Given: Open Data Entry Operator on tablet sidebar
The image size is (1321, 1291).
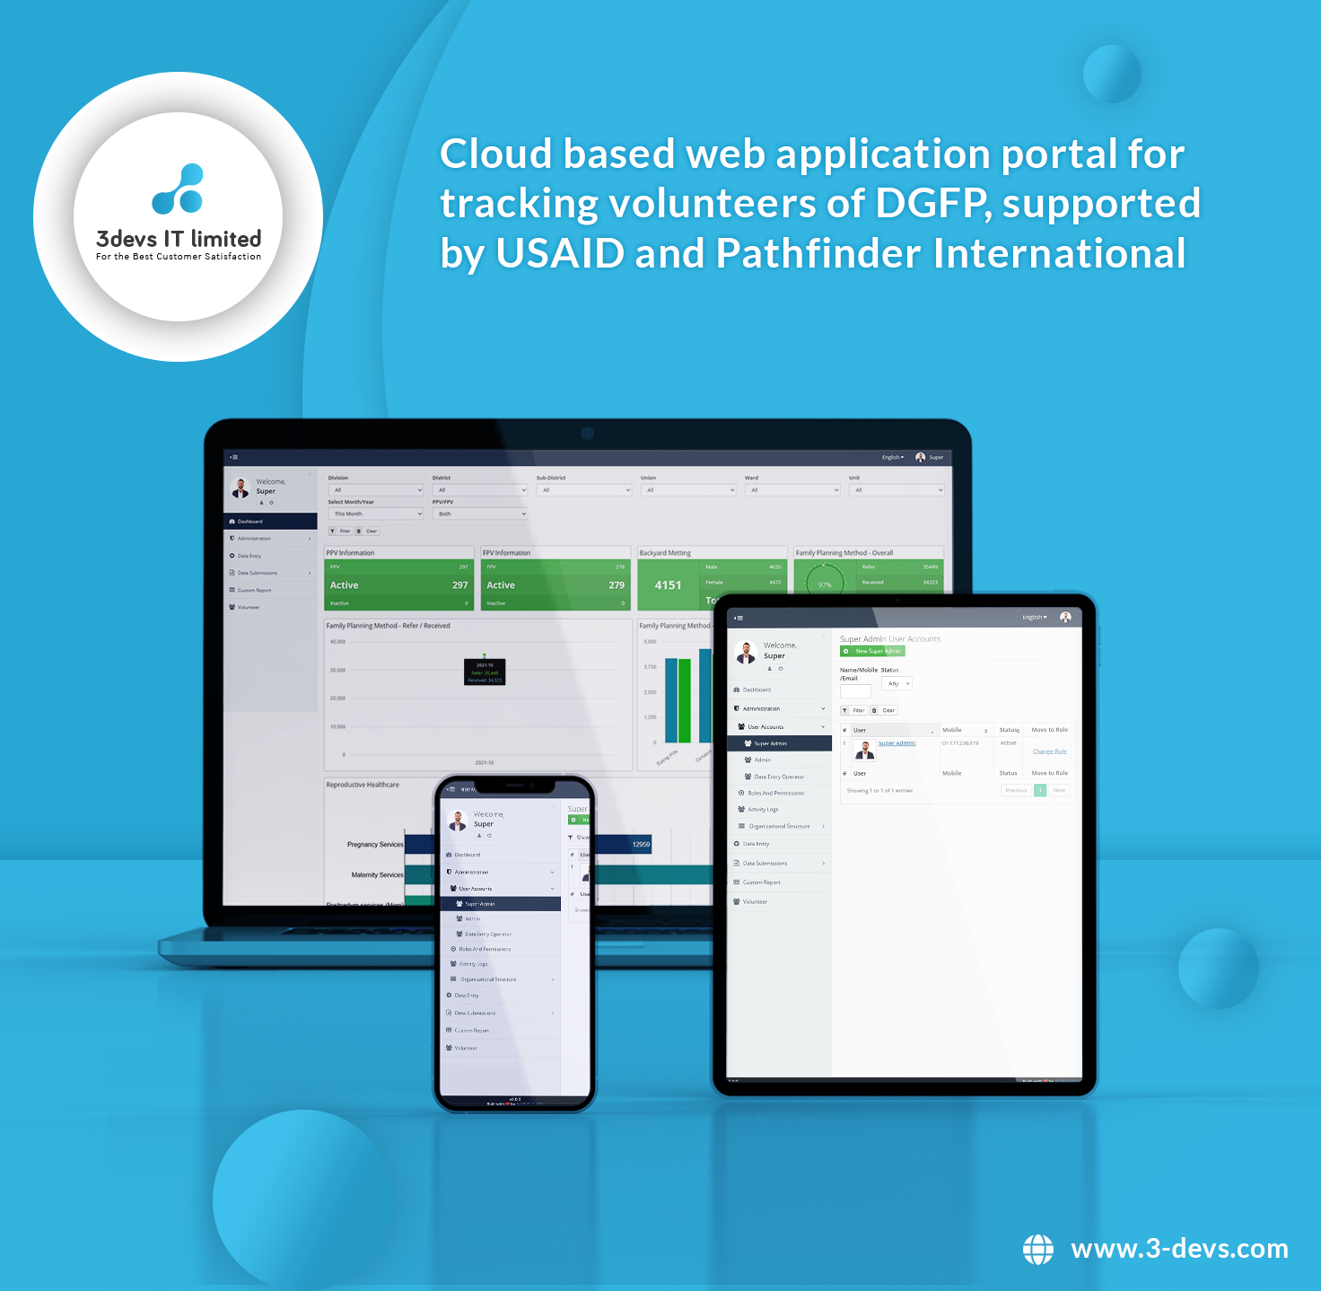Looking at the screenshot, I should (x=779, y=777).
